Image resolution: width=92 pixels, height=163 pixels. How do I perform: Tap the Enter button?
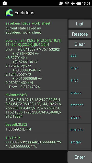click(x=80, y=157)
